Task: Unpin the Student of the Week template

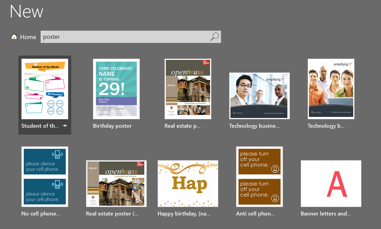Action: click(65, 126)
